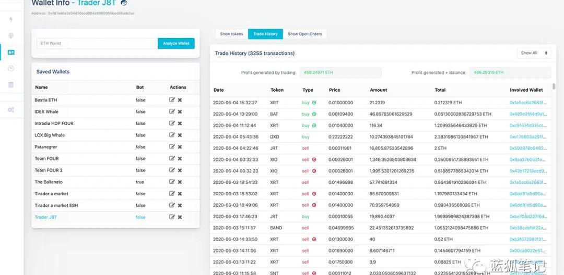Image resolution: width=564 pixels, height=275 pixels.
Task: Click the red sell icon on first XIO row
Action: point(314,159)
